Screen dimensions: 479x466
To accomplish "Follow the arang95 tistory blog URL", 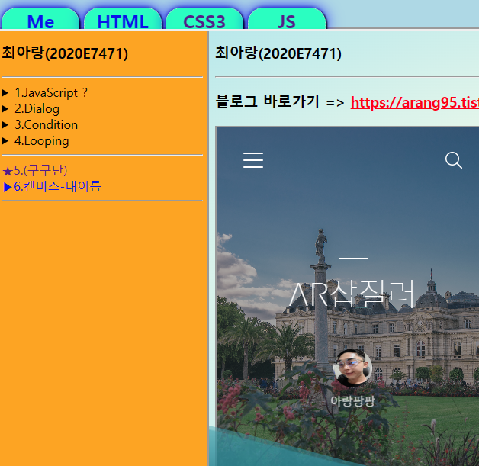I will (414, 102).
